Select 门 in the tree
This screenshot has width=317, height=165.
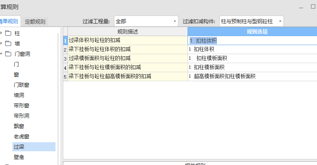point(16,64)
